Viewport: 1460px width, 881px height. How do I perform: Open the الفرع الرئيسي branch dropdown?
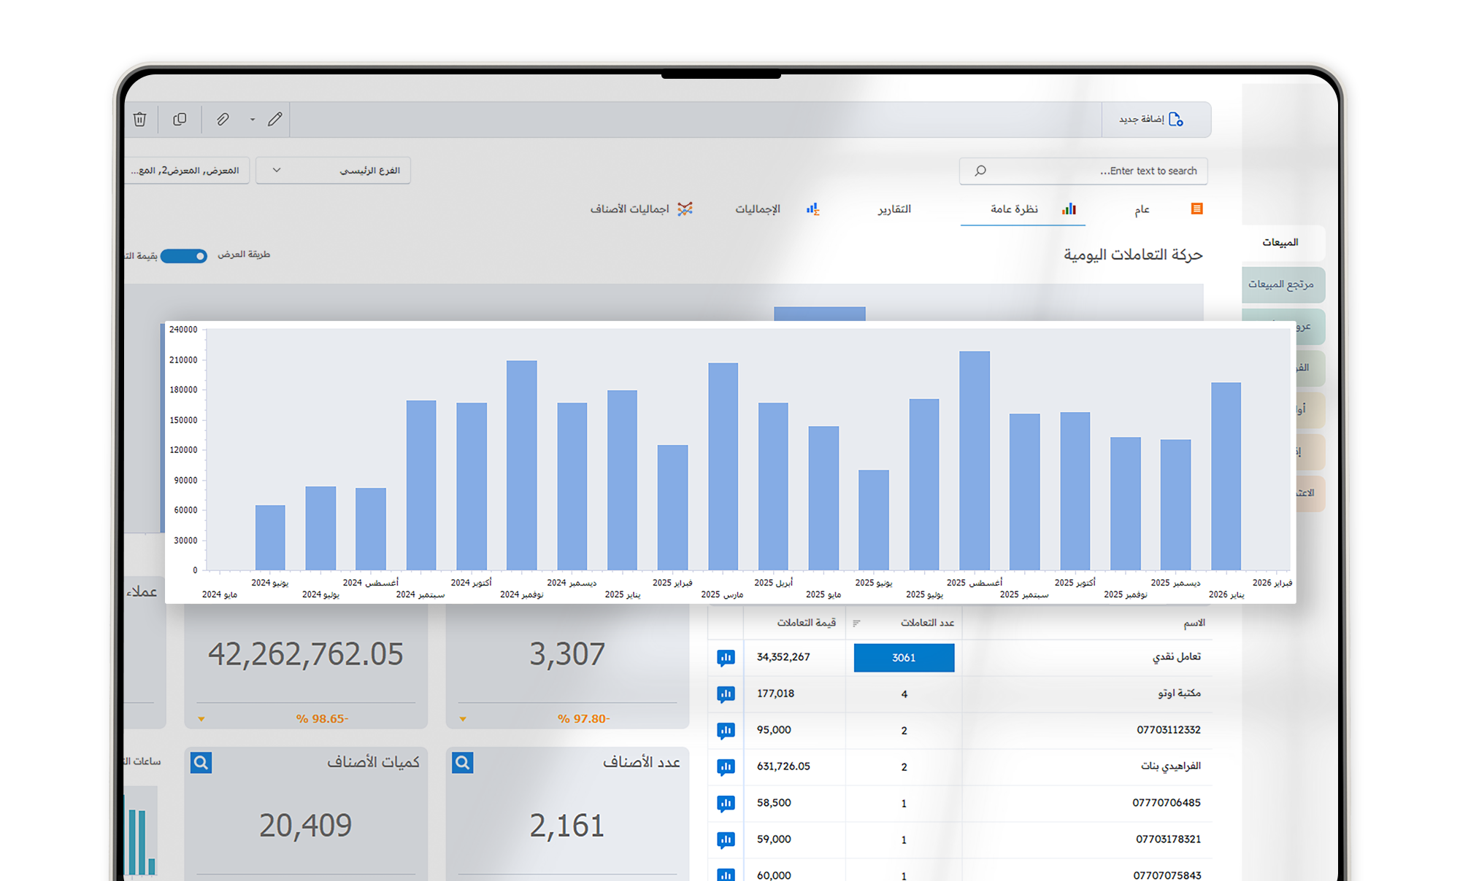tap(333, 171)
